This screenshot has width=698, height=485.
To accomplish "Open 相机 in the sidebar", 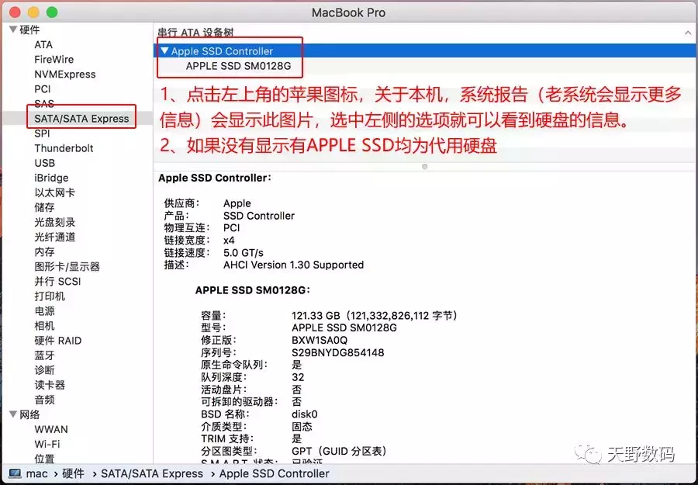I will tap(44, 326).
